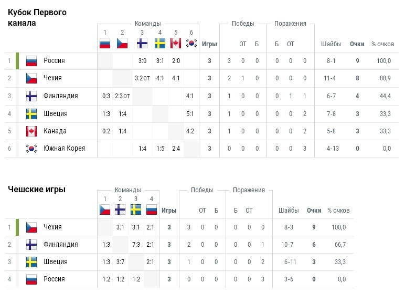The height and width of the screenshot is (304, 405).
Task: Click the flag icon beside Южная Корея row
Action: 31,149
